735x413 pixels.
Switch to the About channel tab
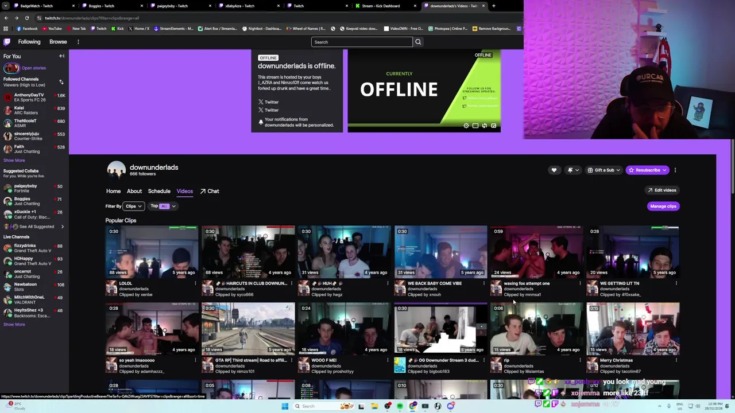click(x=134, y=191)
